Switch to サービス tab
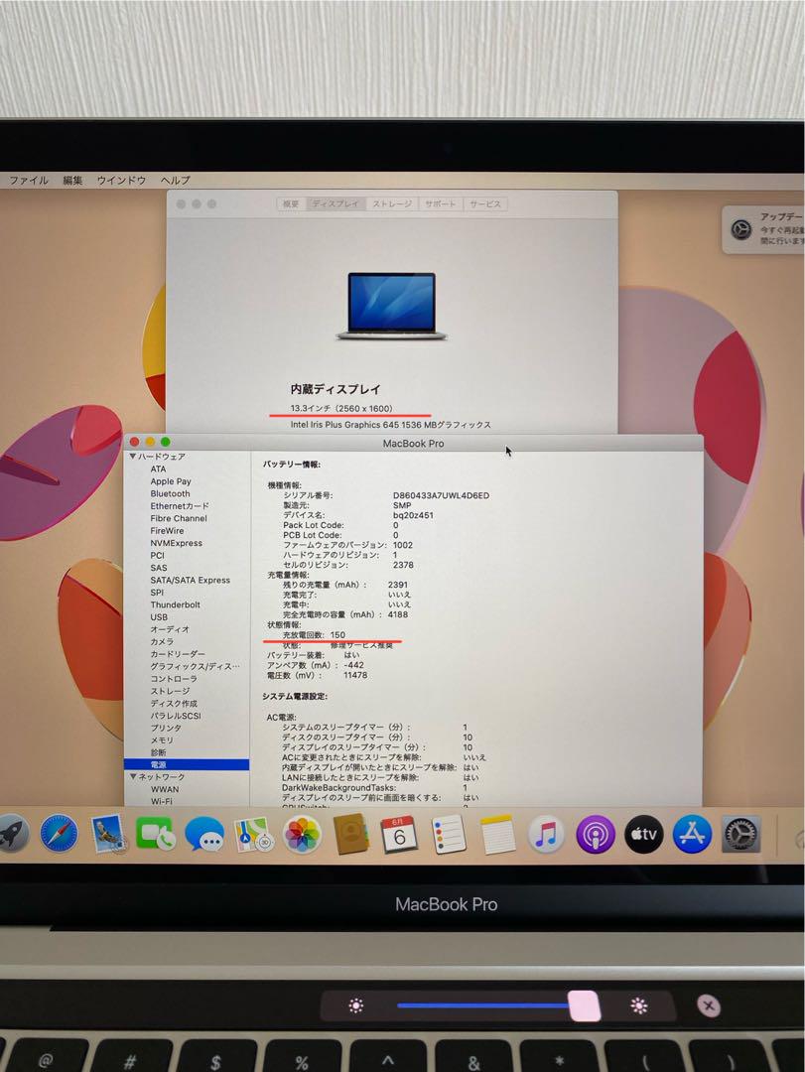The image size is (805, 1072). click(x=485, y=203)
